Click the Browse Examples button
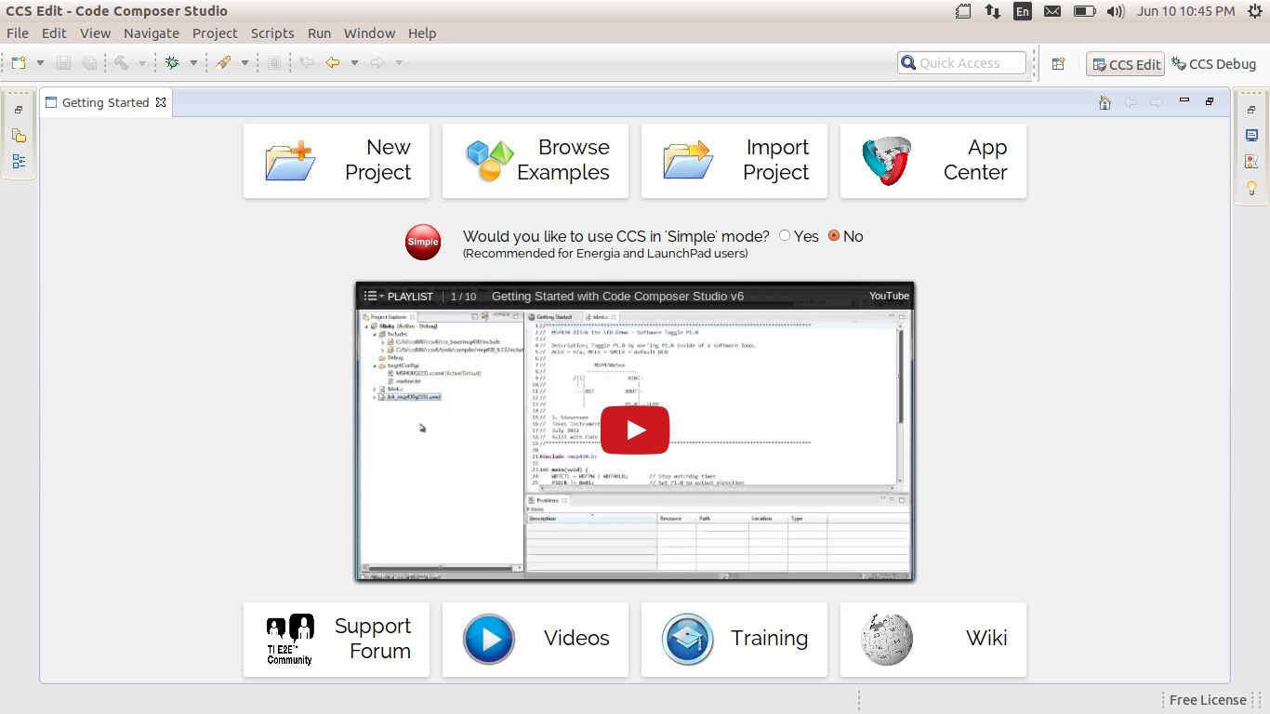Screen dimensions: 1270x714 click(536, 161)
